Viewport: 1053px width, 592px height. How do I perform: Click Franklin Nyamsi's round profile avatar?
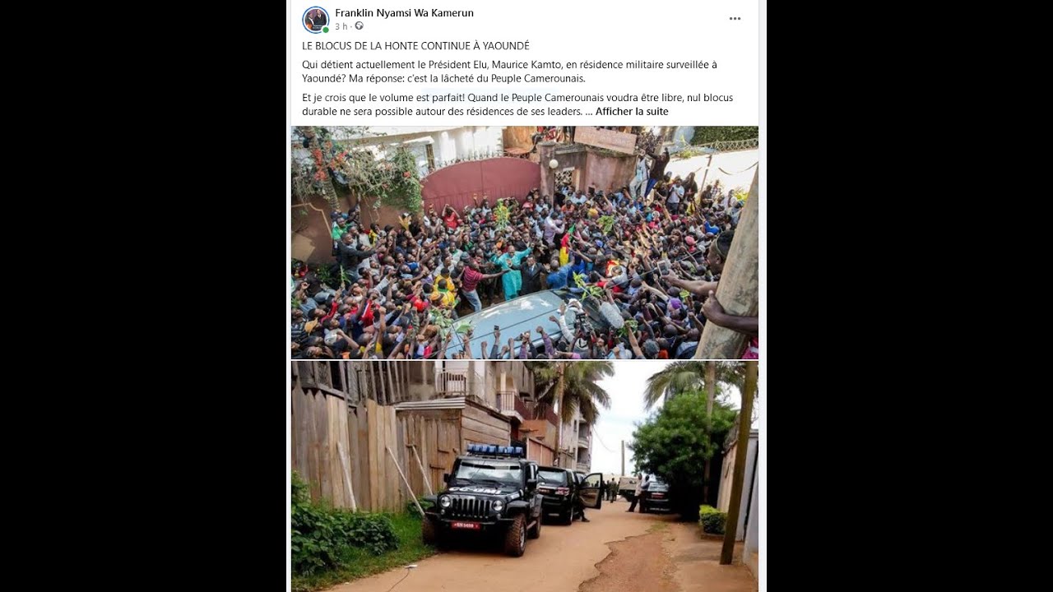(316, 20)
